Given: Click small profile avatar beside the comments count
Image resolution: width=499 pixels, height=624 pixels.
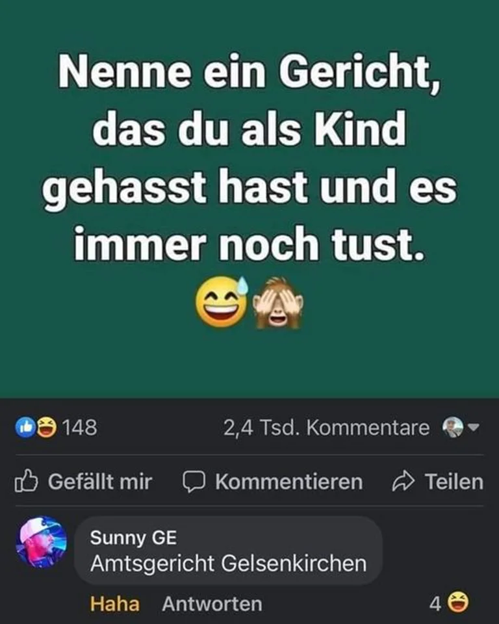Looking at the screenshot, I should click(453, 428).
